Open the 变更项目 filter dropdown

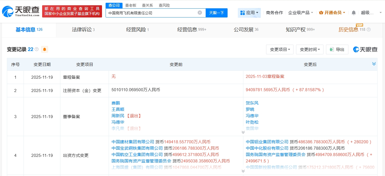280,49
